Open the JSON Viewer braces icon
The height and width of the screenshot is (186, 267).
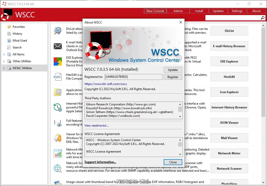[58, 123]
